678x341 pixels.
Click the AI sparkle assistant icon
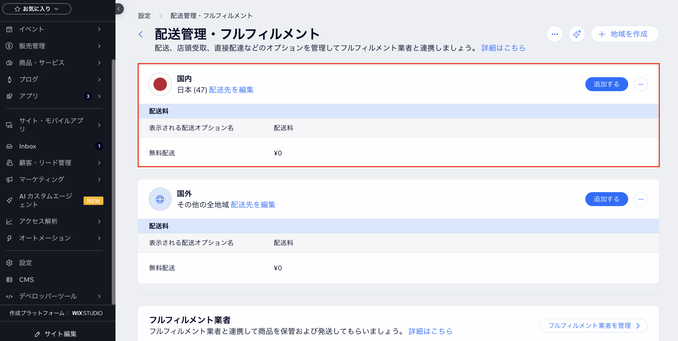tap(577, 34)
